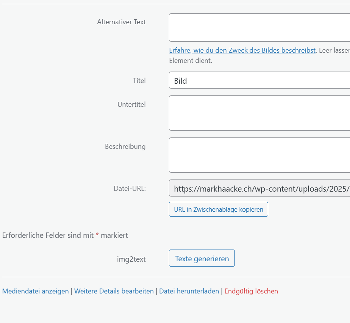Click the red Endgültig löschen link
The width and height of the screenshot is (350, 323).
tap(251, 291)
